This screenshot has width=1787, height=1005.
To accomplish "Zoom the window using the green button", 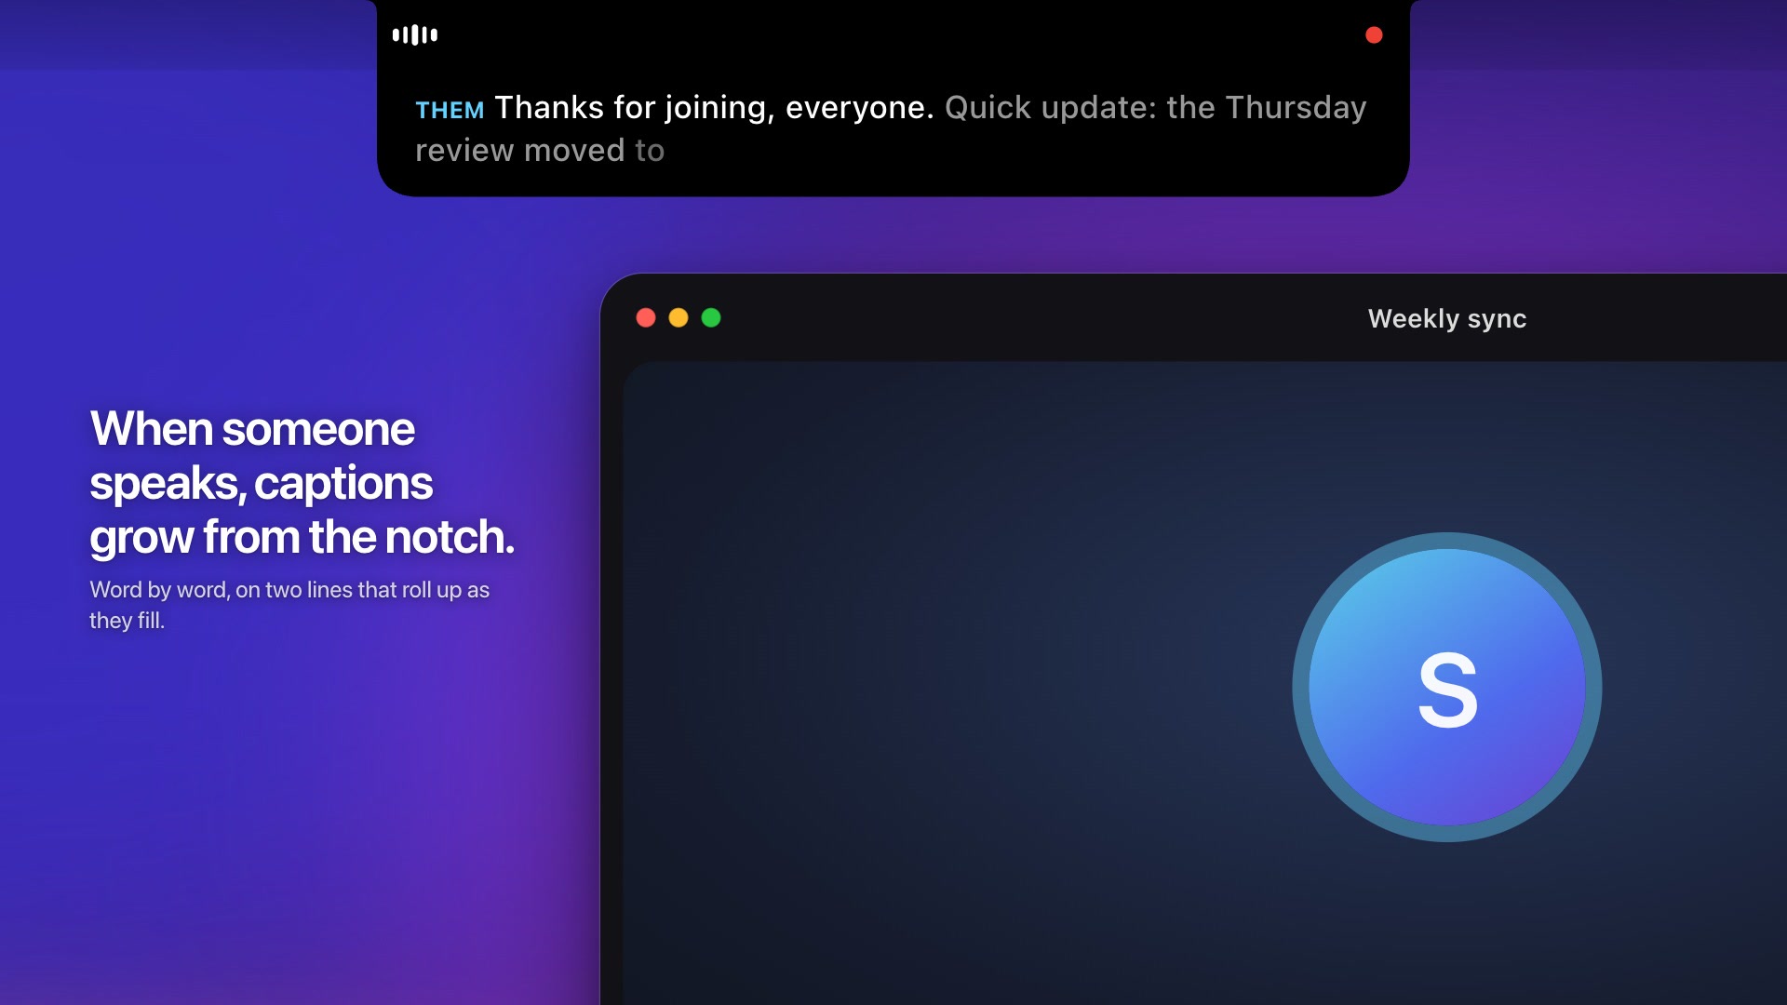I will pyautogui.click(x=711, y=318).
